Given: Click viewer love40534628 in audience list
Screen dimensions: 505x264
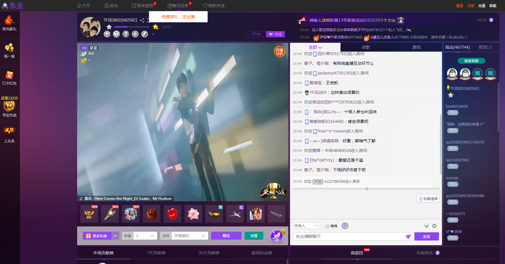Looking at the screenshot, I should [x=457, y=106].
